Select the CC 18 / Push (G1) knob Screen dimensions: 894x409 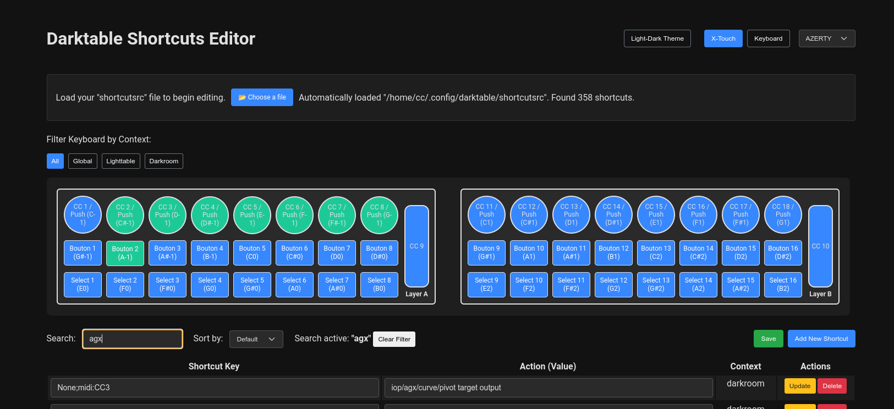pyautogui.click(x=783, y=215)
